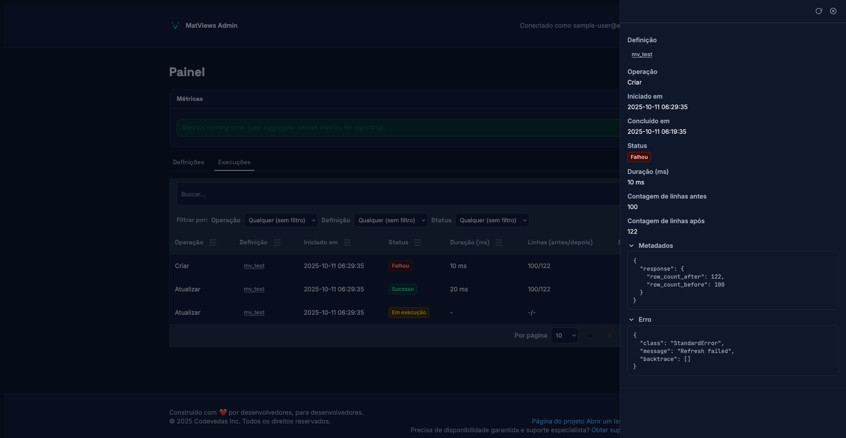Open Operação column menu icon
Screen dimensions: 846x438
click(x=213, y=243)
